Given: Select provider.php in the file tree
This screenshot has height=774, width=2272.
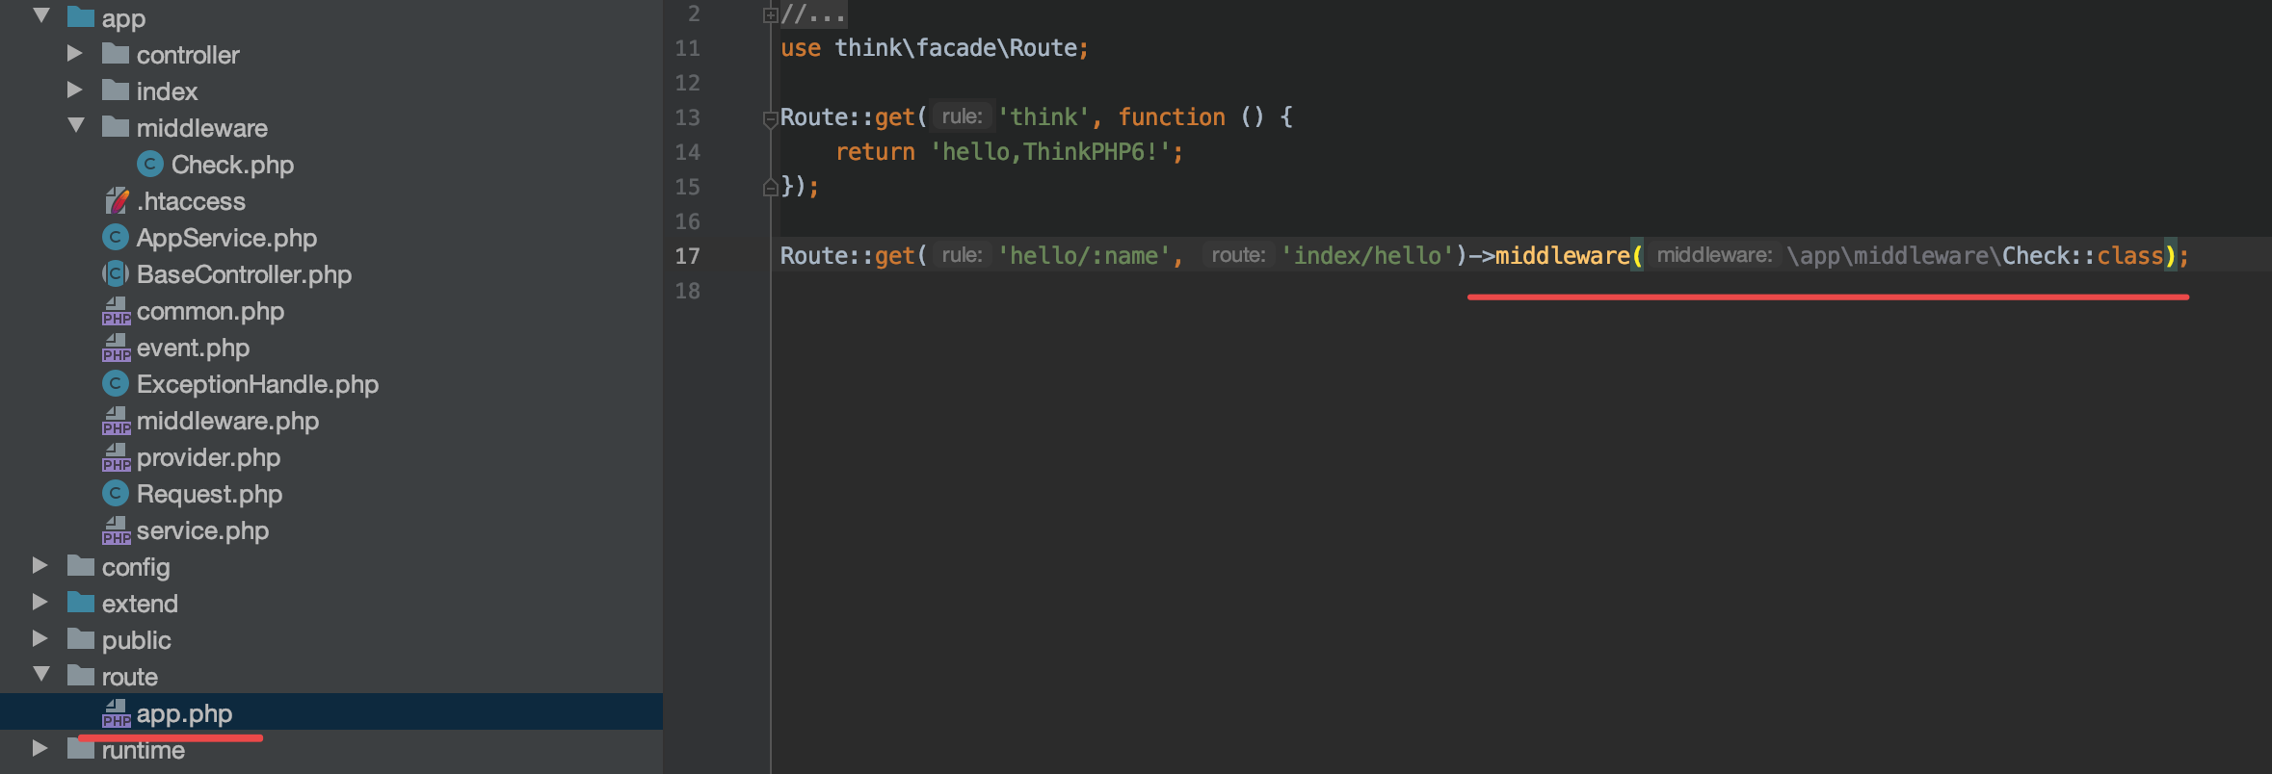Looking at the screenshot, I should tap(207, 457).
